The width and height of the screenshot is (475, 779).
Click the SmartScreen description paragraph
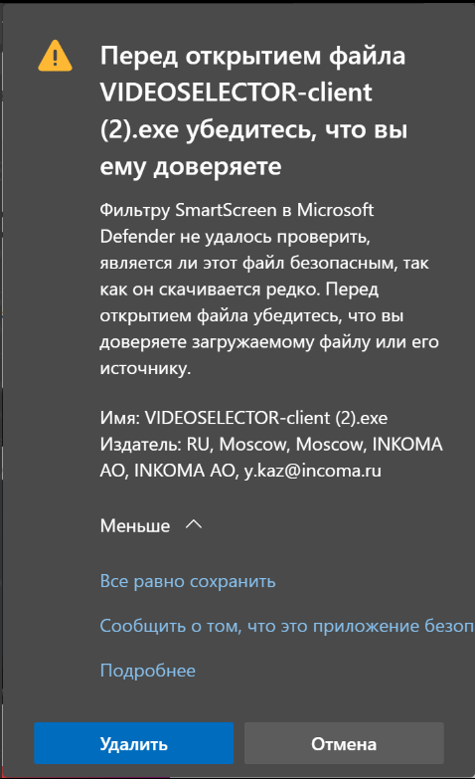pyautogui.click(x=269, y=290)
